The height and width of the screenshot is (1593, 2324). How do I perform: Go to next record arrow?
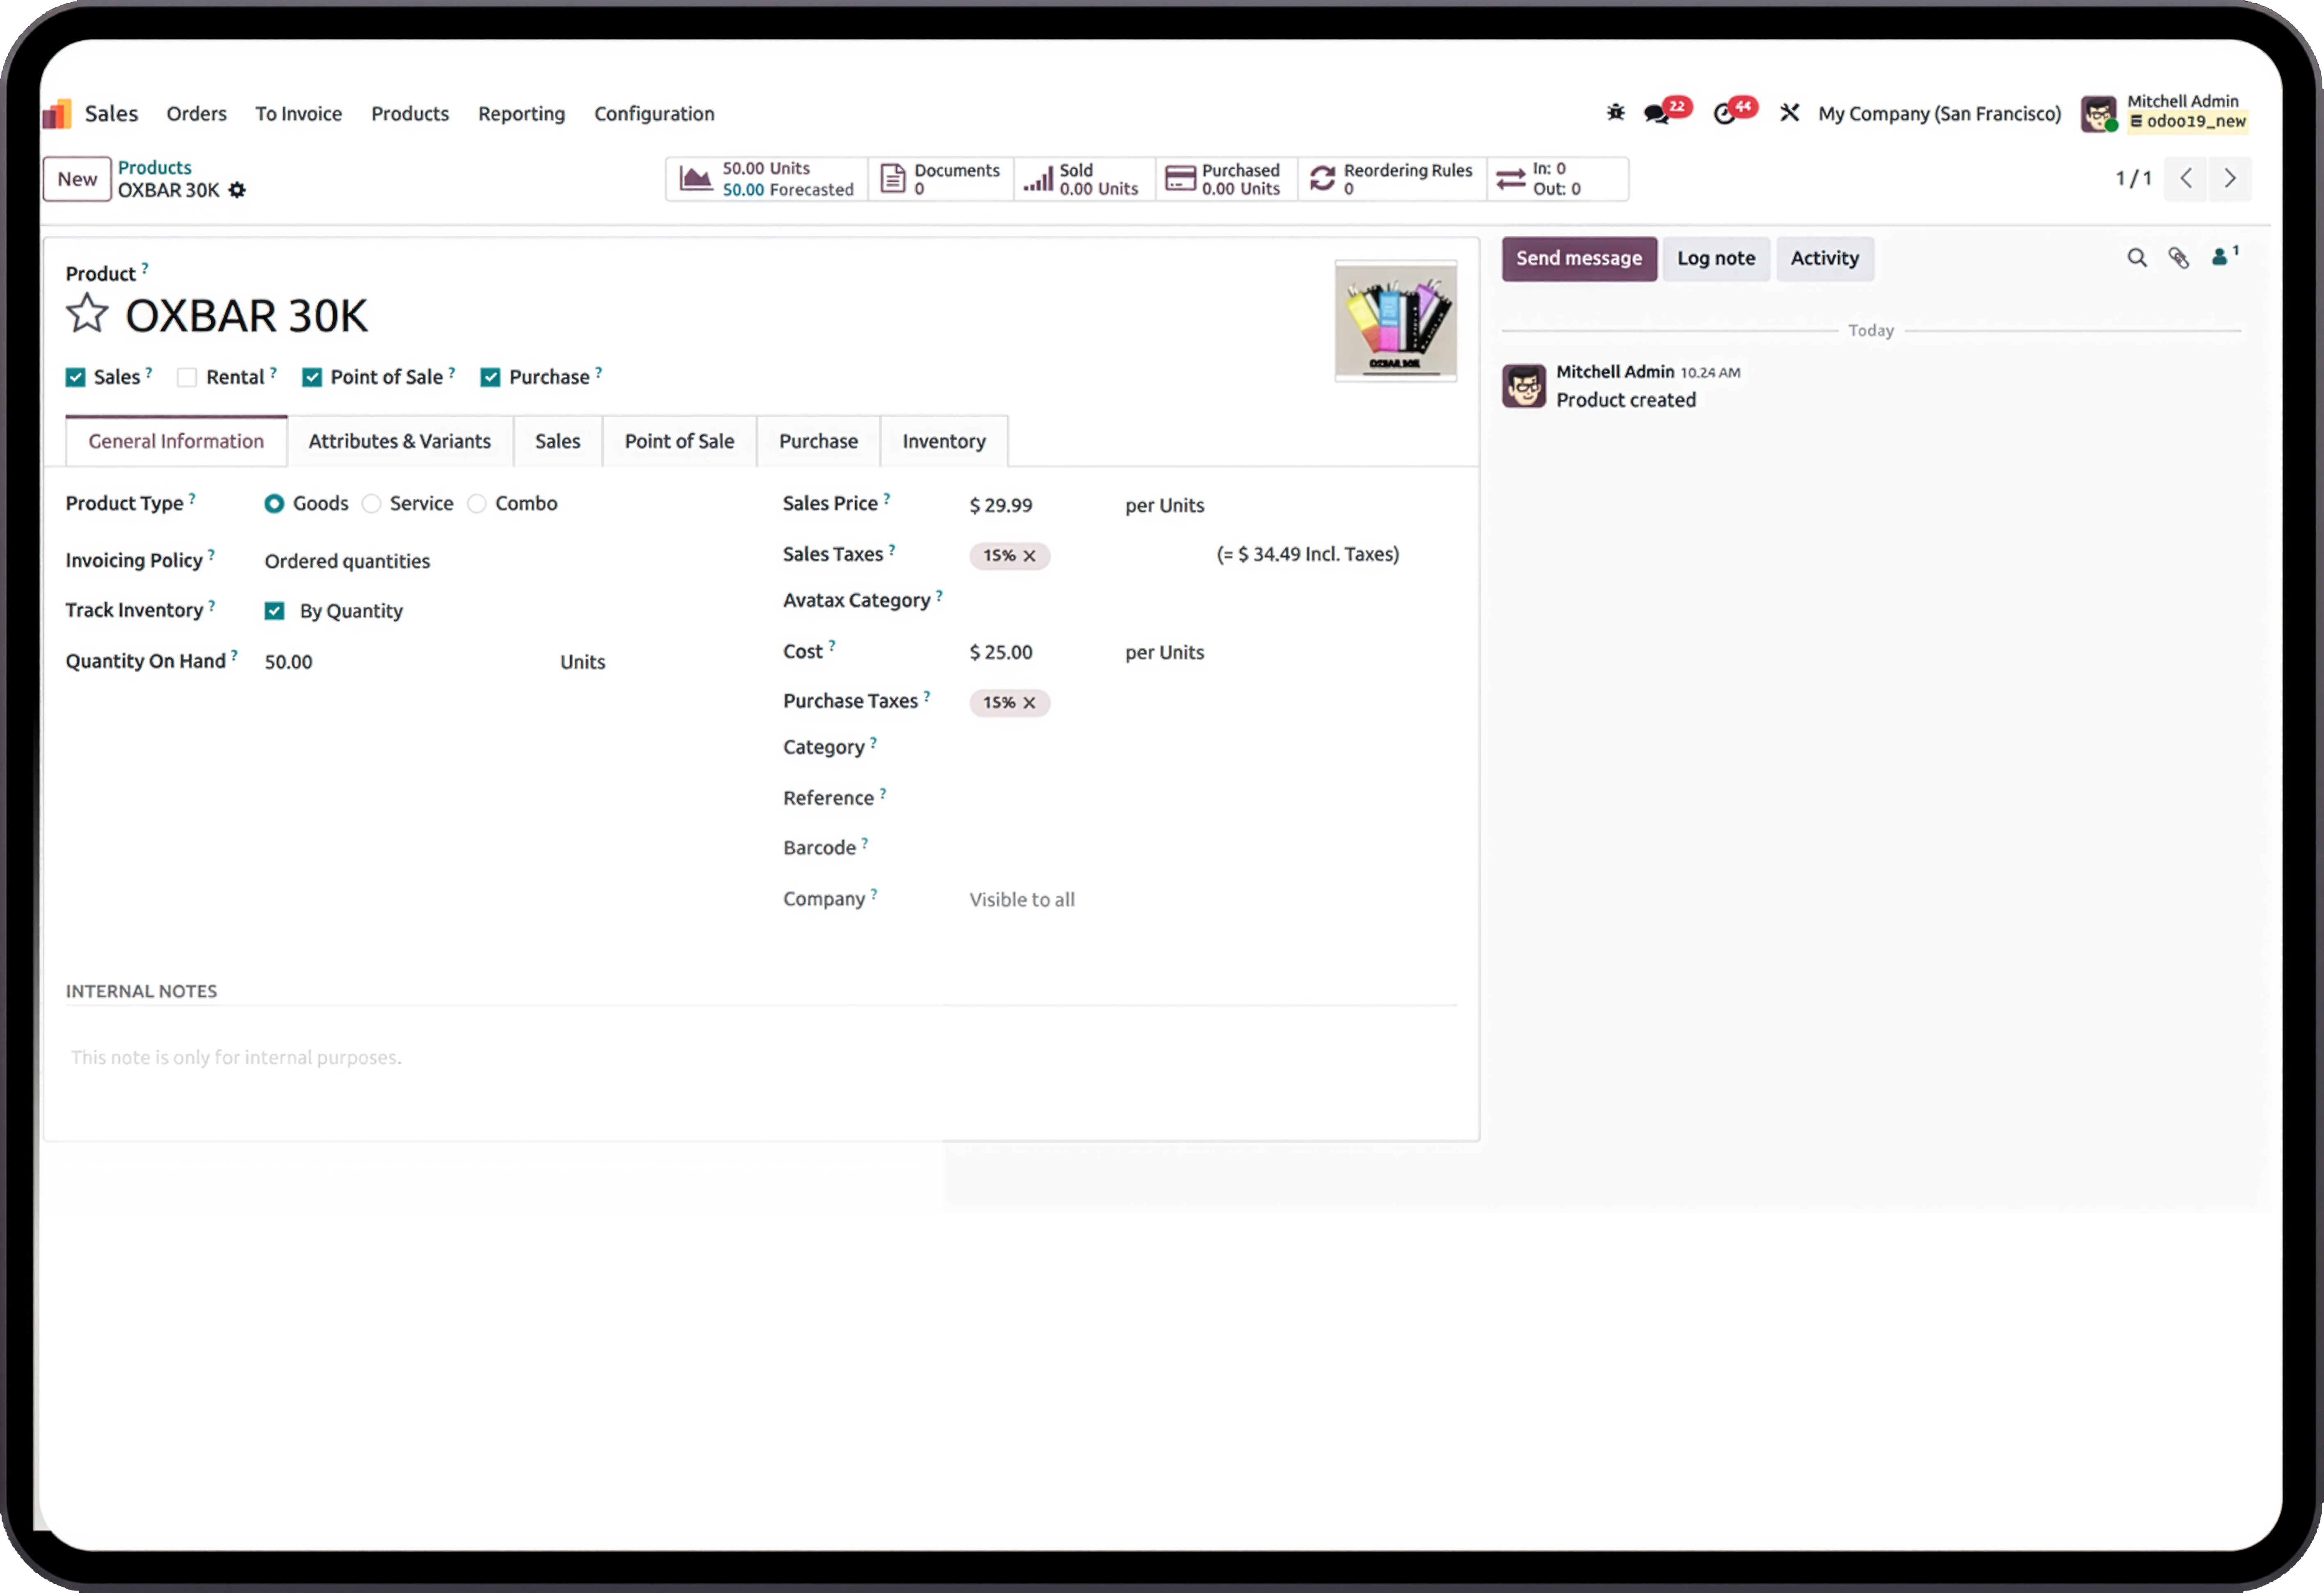click(2230, 178)
